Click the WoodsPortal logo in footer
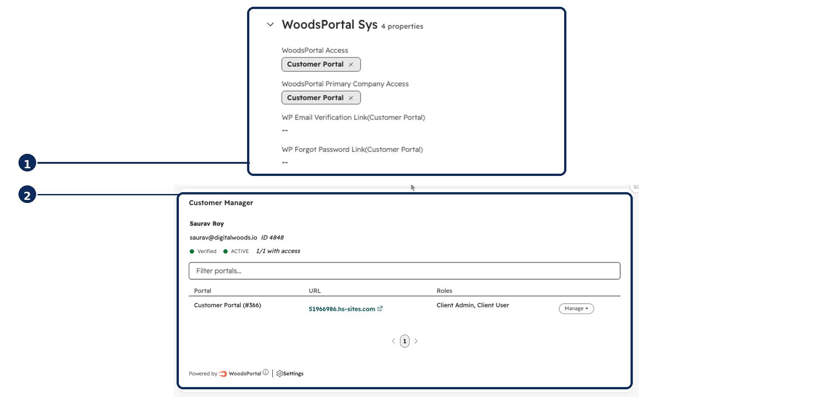 223,374
